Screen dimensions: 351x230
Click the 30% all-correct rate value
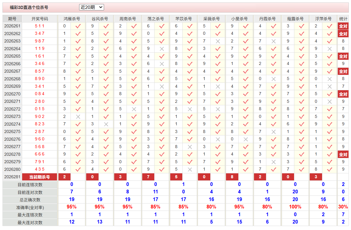pyautogui.click(x=343, y=207)
